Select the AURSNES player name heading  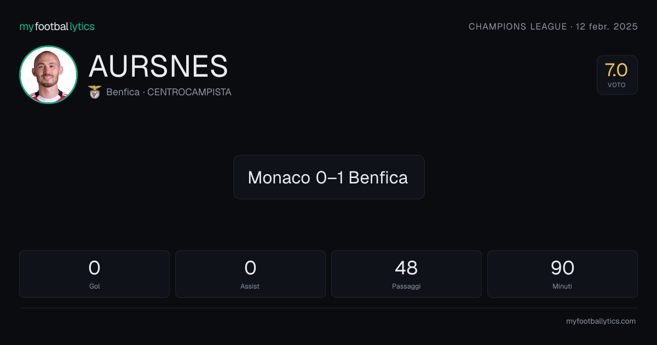pos(158,66)
